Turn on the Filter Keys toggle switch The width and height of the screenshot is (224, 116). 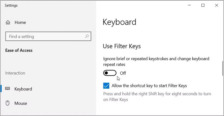[110, 73]
